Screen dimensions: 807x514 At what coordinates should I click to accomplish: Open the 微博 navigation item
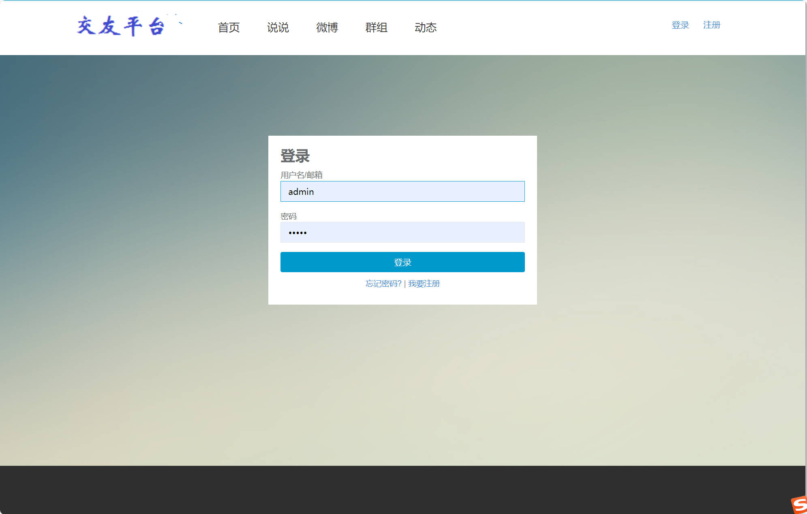coord(328,28)
